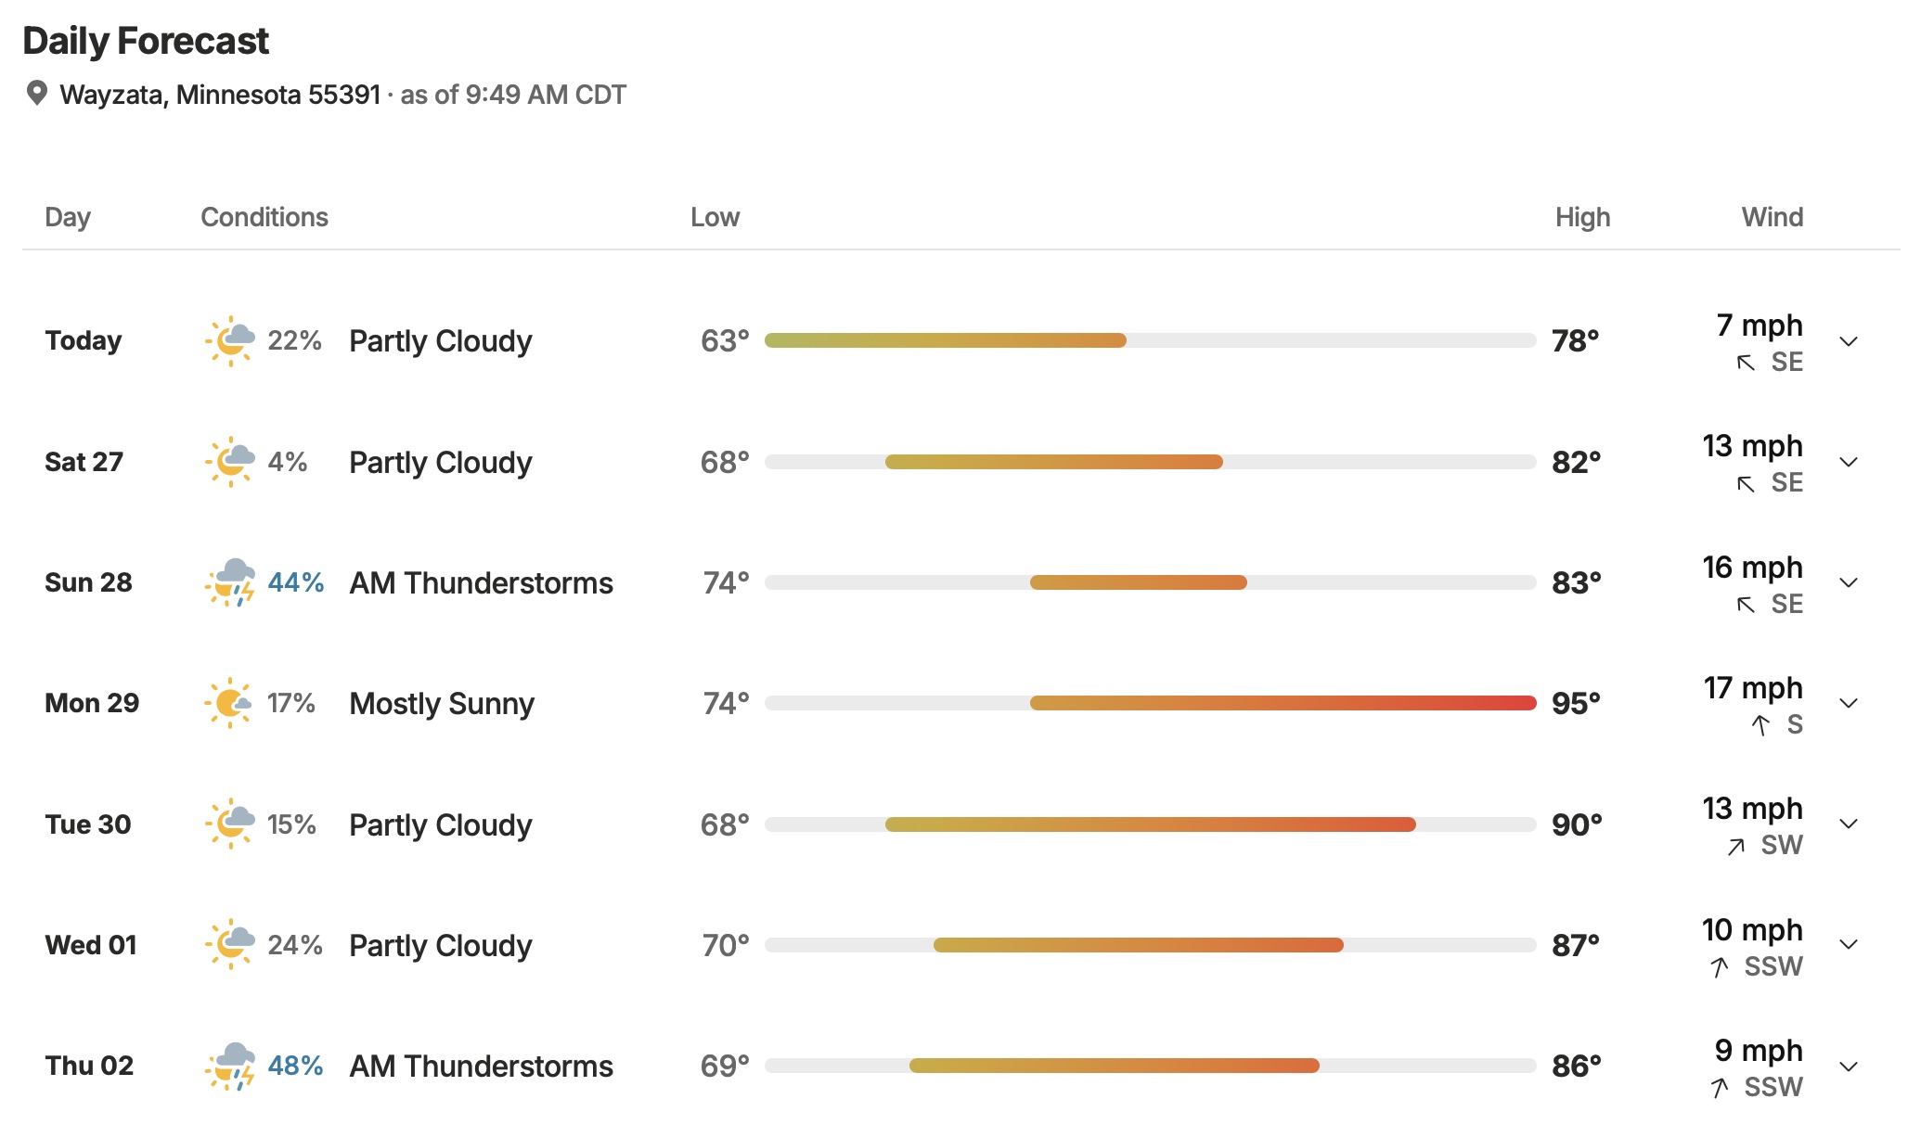Click the Thu 02 thunderstorm icon
Screen dimensions: 1908x1137
click(x=230, y=1066)
